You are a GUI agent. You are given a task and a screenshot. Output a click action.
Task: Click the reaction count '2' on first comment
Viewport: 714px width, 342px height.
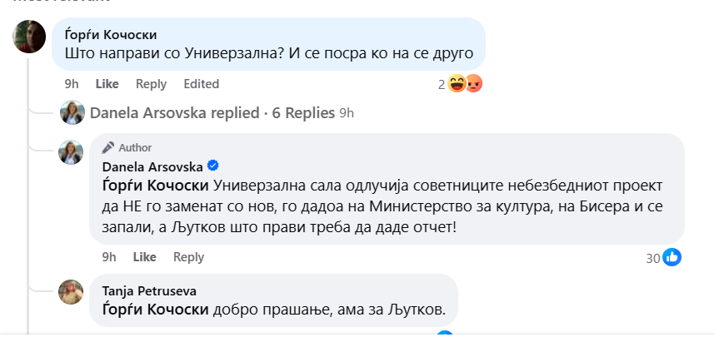coord(442,85)
